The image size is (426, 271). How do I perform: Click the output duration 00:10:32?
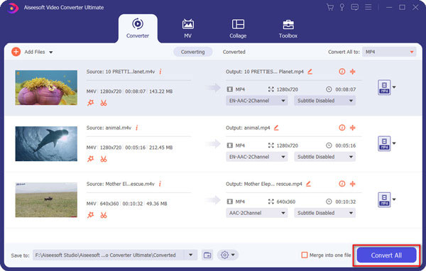[x=345, y=201]
